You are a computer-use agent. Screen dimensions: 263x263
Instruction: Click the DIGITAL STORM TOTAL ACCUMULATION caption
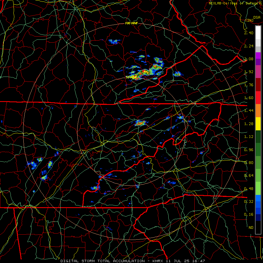[x=103, y=261]
